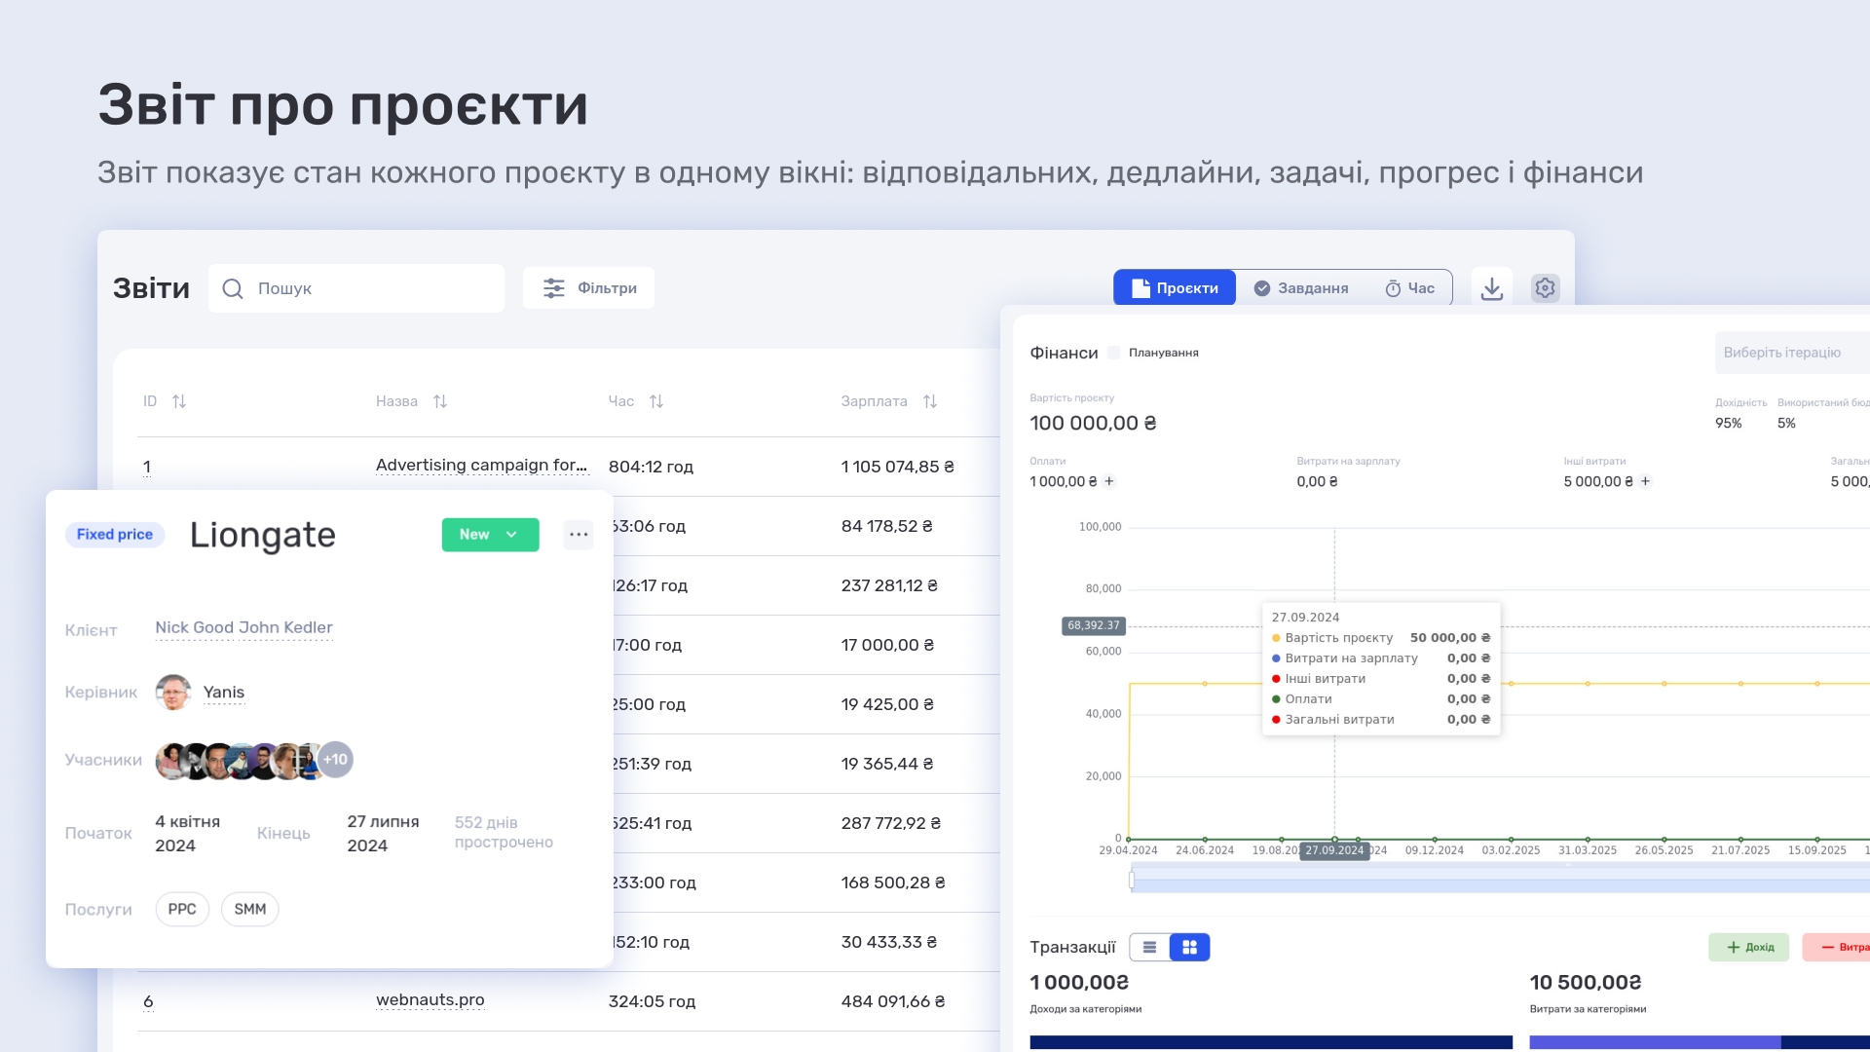Open the Фільтри panel

point(588,287)
